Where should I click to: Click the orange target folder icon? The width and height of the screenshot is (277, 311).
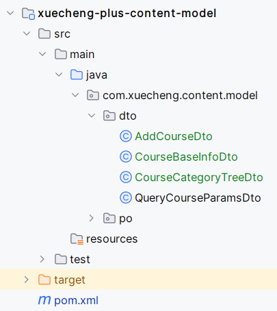(x=44, y=280)
